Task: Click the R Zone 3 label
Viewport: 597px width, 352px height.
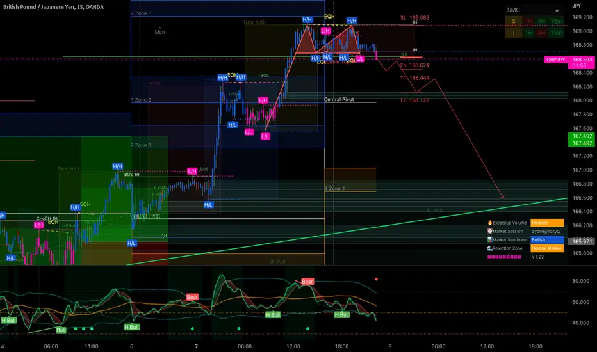Action: click(x=141, y=13)
